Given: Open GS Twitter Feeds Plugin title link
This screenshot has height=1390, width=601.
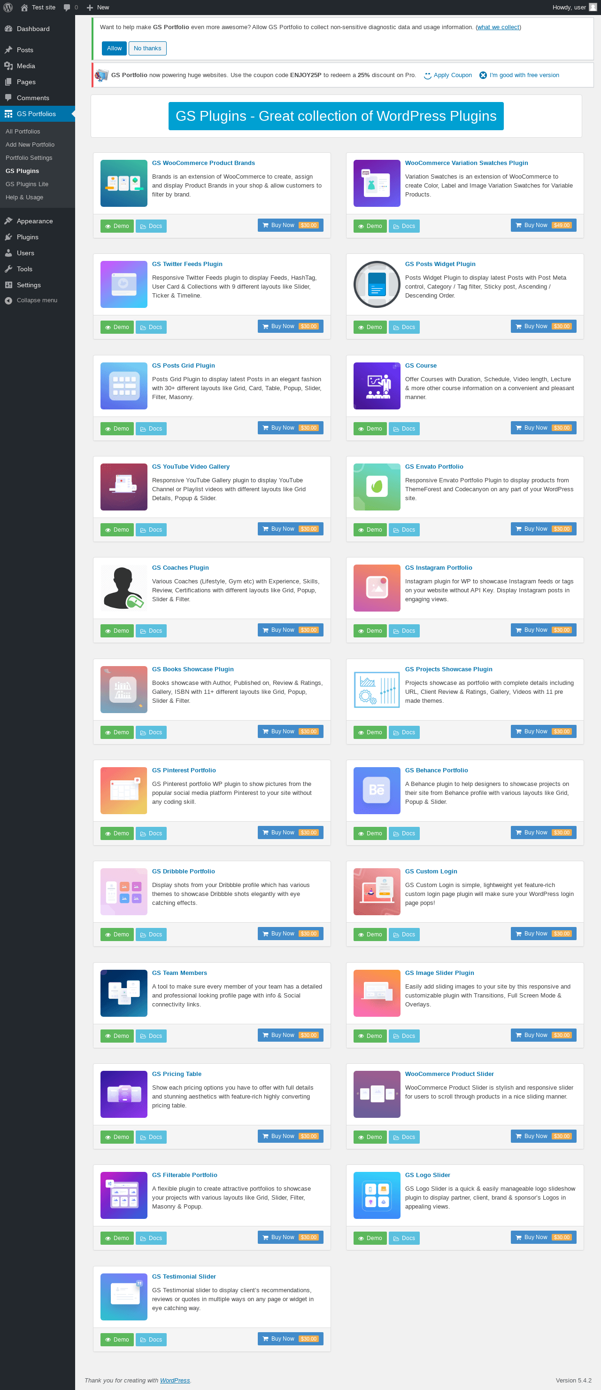Looking at the screenshot, I should point(187,264).
